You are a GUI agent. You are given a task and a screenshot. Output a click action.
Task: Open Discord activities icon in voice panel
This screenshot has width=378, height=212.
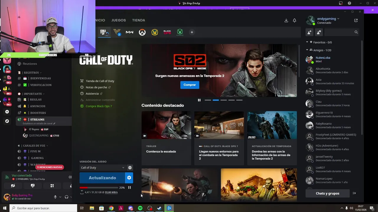coord(52,186)
